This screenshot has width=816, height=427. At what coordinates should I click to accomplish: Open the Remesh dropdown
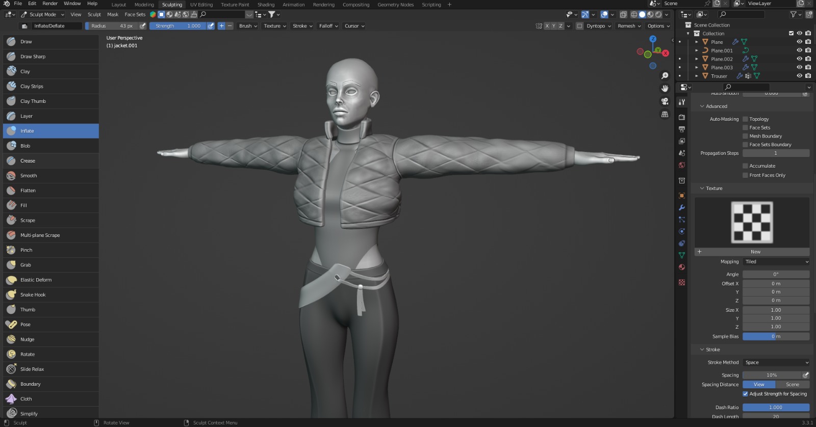tap(629, 26)
